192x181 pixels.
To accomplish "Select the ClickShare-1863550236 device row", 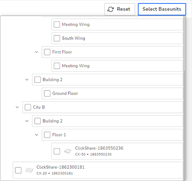I will click(117, 151).
